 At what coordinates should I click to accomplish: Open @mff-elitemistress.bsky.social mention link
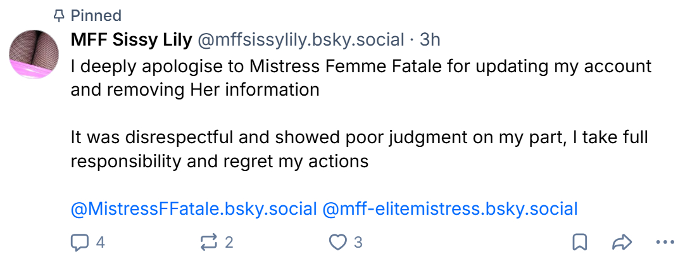click(450, 208)
